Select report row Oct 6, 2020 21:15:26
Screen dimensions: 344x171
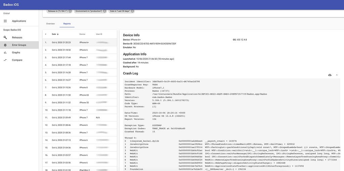coord(80,88)
